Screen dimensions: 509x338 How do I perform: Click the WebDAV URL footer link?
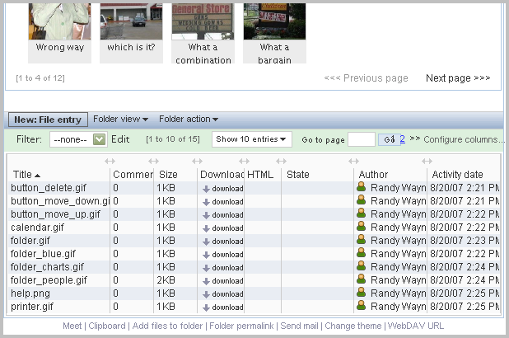tap(416, 326)
